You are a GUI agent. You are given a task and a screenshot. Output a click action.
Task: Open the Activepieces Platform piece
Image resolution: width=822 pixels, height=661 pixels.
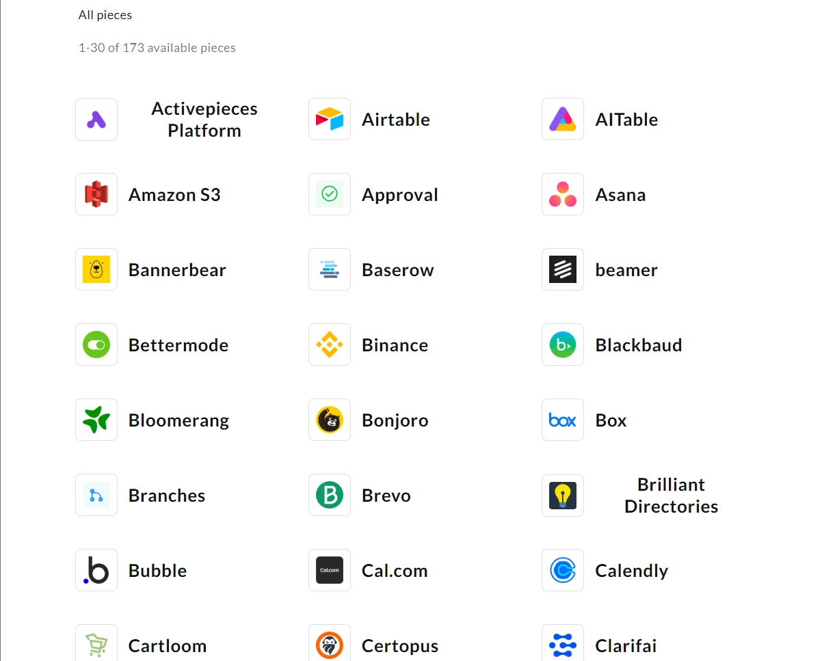(204, 120)
